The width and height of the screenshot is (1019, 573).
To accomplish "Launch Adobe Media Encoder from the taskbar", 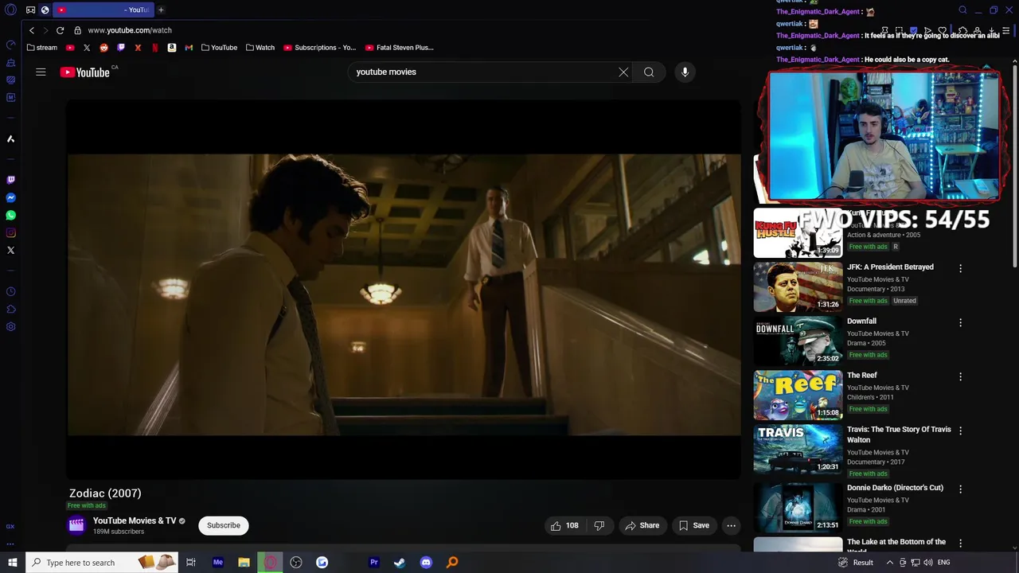I will point(217,563).
